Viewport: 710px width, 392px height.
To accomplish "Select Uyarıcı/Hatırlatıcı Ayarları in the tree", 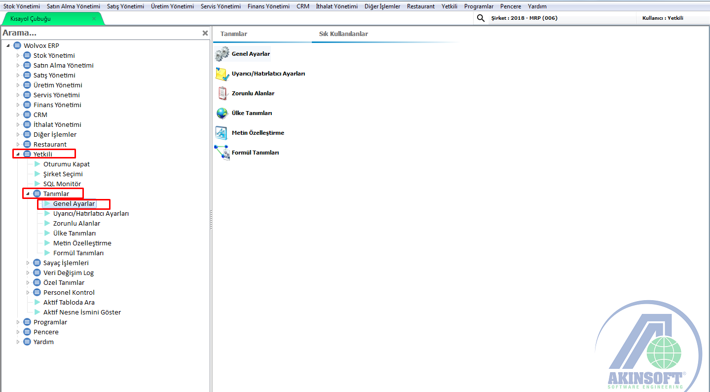I will (91, 213).
